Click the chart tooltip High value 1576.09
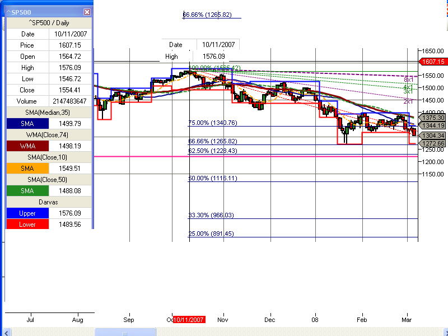This screenshot has width=448, height=336. 214,57
